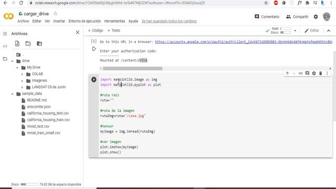Open Comentario panel

click(x=267, y=16)
